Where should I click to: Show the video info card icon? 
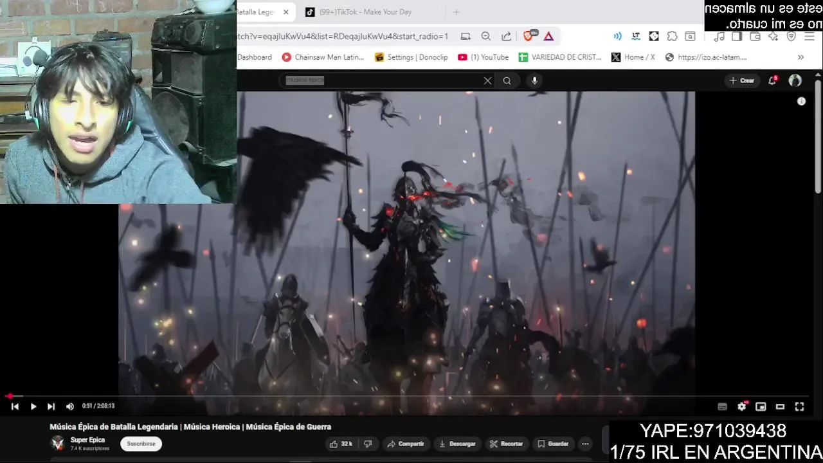coord(801,101)
